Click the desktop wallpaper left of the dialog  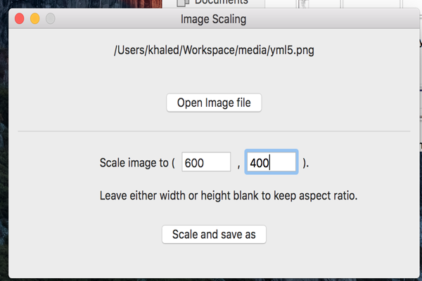coord(4,134)
